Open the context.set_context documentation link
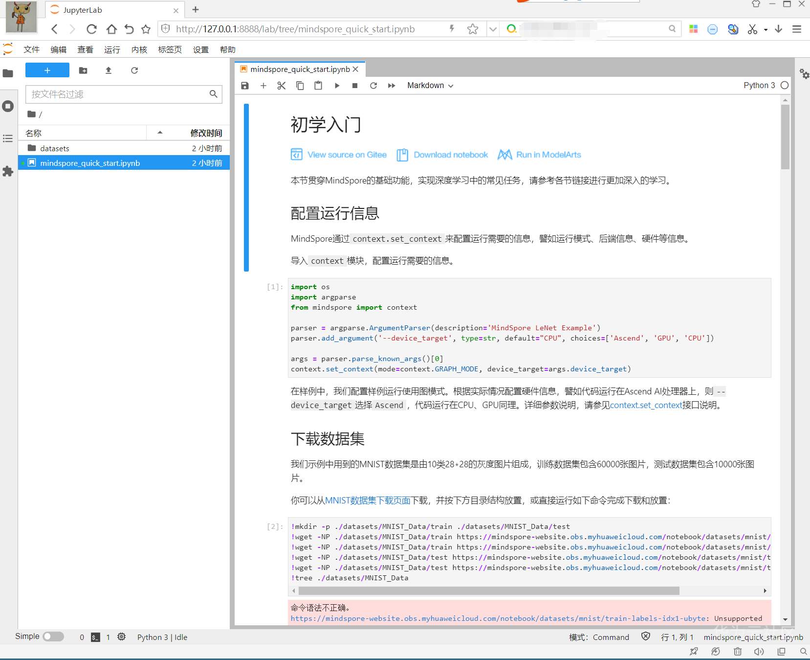 pyautogui.click(x=646, y=405)
